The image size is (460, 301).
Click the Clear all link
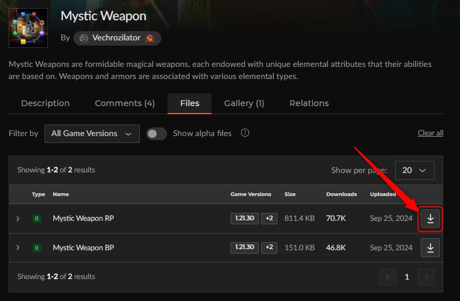[x=431, y=133]
